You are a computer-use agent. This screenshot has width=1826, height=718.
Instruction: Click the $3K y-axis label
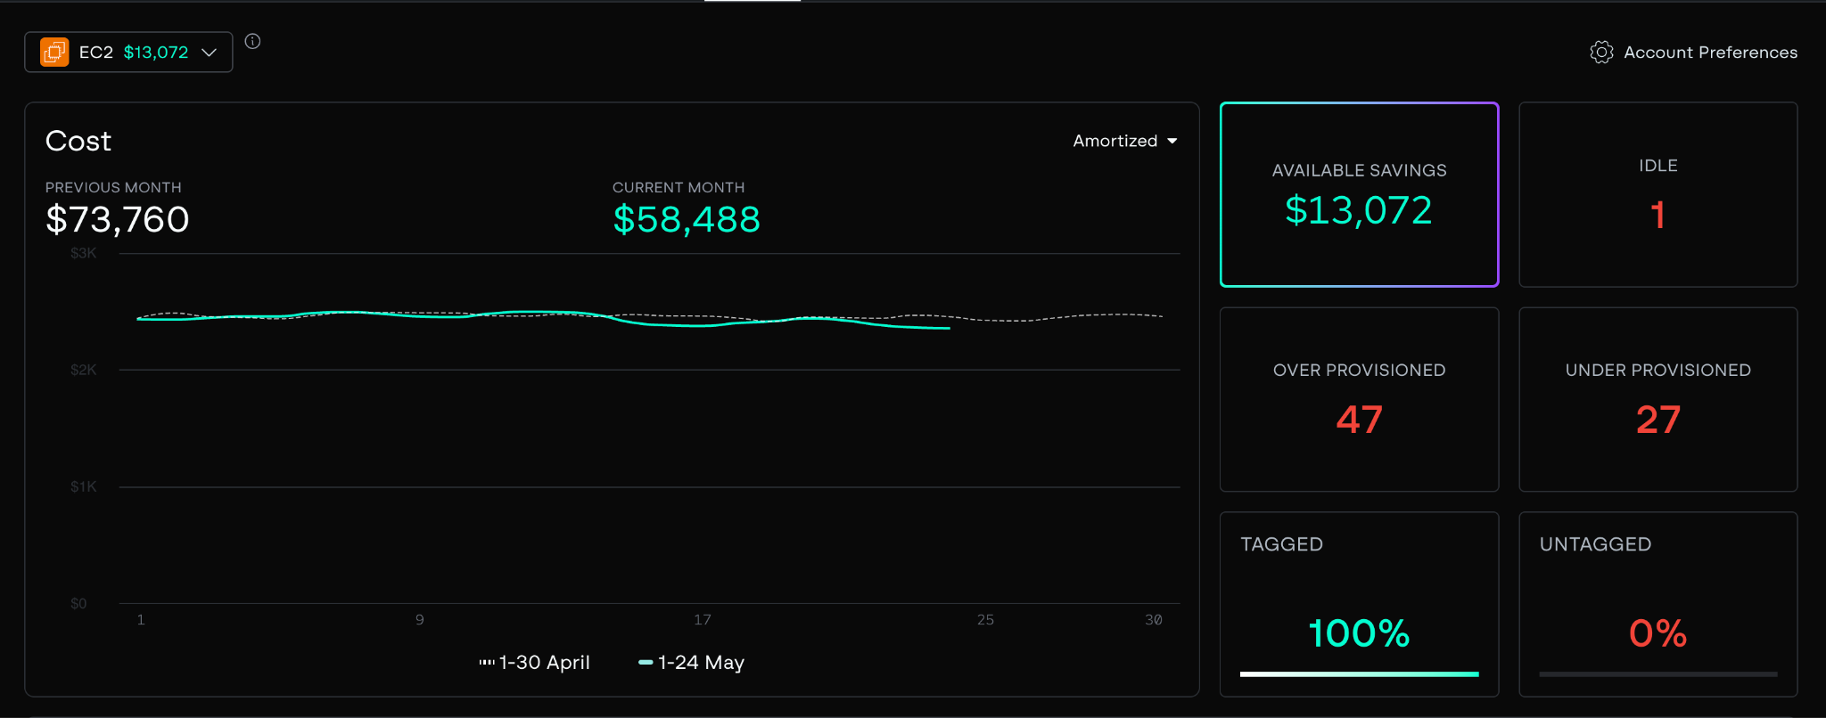click(84, 253)
